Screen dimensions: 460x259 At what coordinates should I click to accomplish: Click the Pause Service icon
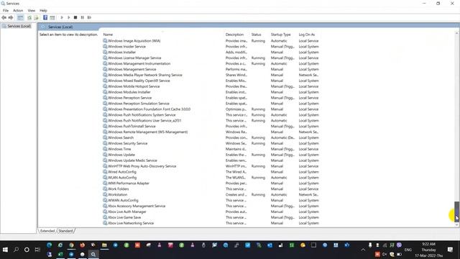coord(83,17)
